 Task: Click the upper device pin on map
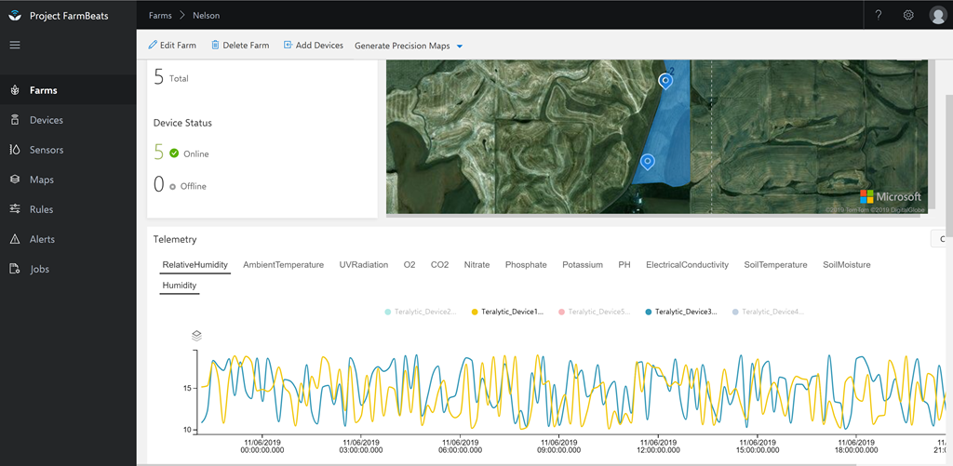[x=665, y=80]
